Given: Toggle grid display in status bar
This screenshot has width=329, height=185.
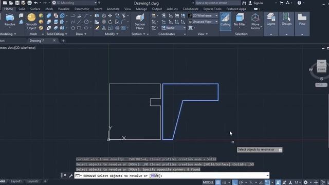Looking at the screenshot, I should (218, 182).
